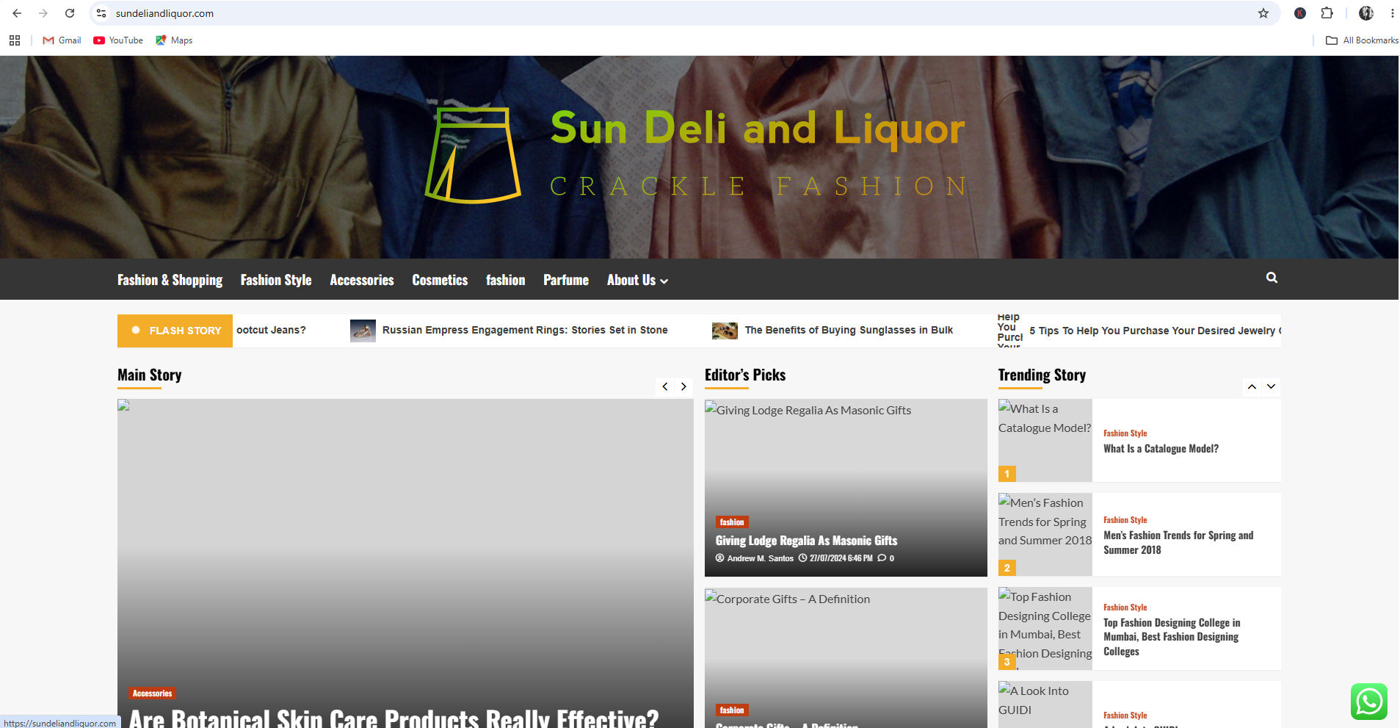Image resolution: width=1400 pixels, height=728 pixels.
Task: Click the browser forward arrow
Action: (x=43, y=13)
